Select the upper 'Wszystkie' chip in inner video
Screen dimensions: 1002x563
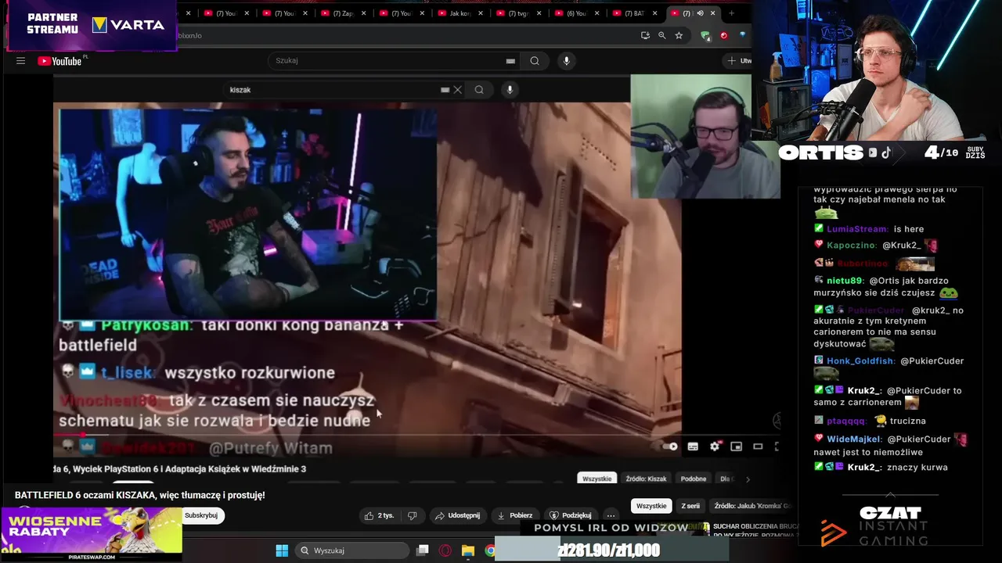[x=597, y=479]
